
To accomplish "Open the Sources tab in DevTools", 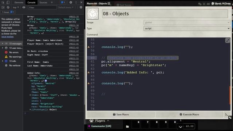I will [x=43, y=3].
